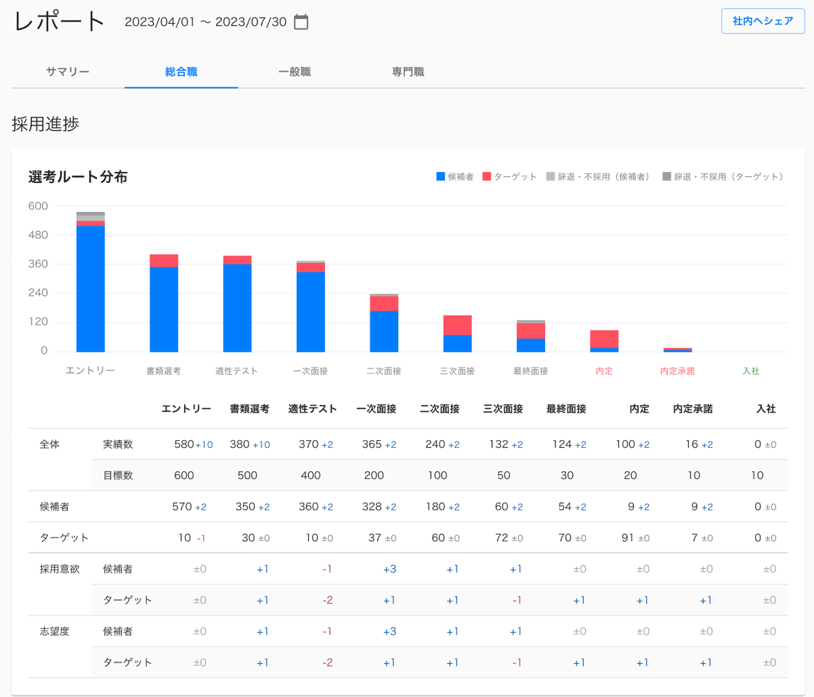This screenshot has width=814, height=697.
Task: Click the date range 2023/04/01 ~ 2023/07/30
Action: (206, 22)
